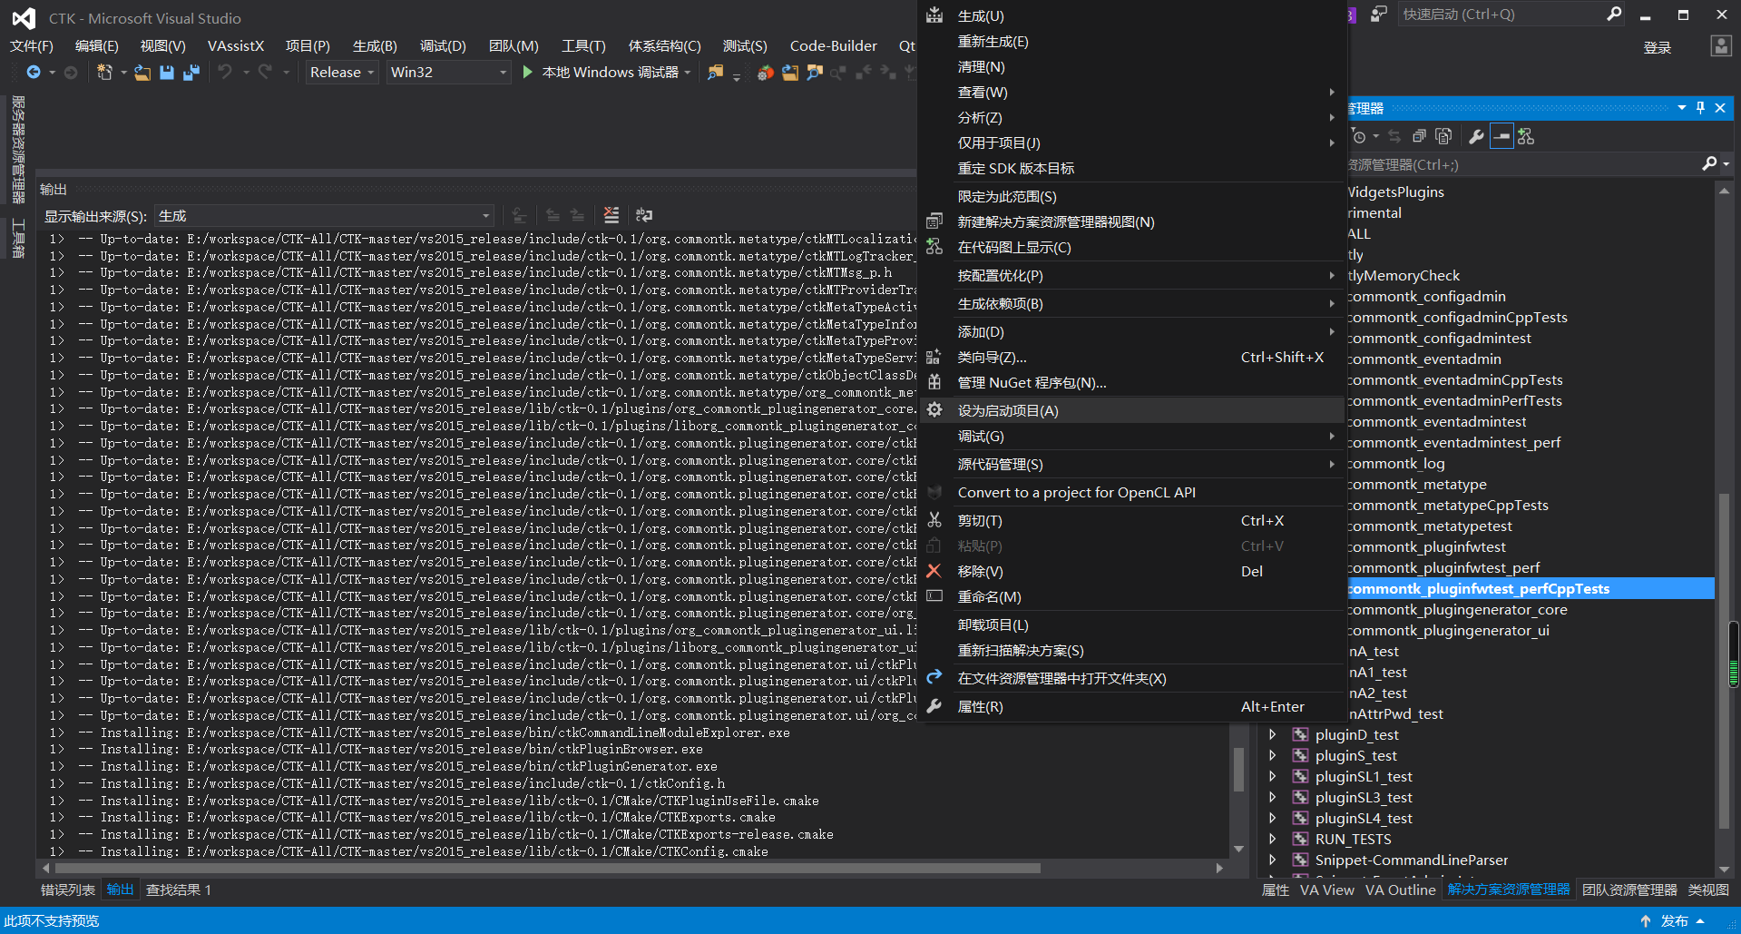Expand the pluginD_test project node
Screen dimensions: 1741x934
click(1272, 734)
